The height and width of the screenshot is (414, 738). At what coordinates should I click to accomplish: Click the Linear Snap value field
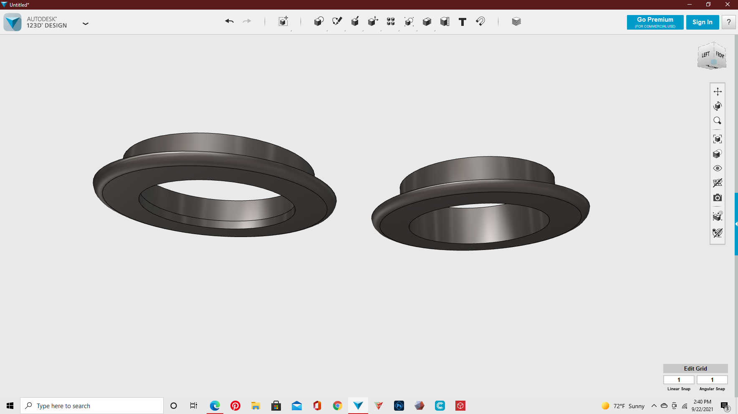[679, 380]
